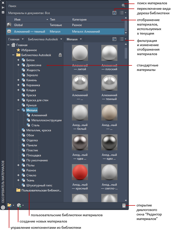Select Алюминий — темный thumbnail in library

pos(109,83)
